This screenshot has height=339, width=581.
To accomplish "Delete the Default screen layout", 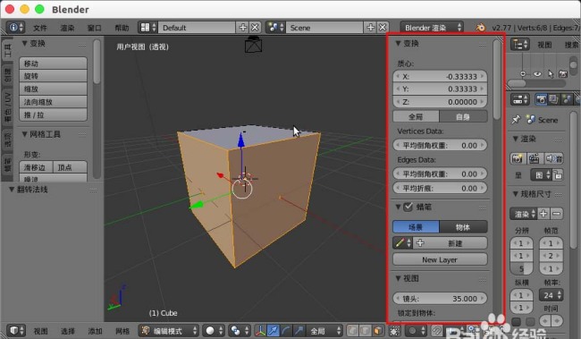I will [255, 28].
